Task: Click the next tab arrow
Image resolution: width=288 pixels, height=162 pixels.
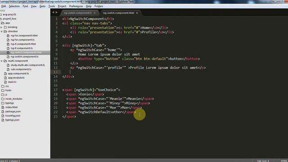Action: pyautogui.click(x=57, y=13)
